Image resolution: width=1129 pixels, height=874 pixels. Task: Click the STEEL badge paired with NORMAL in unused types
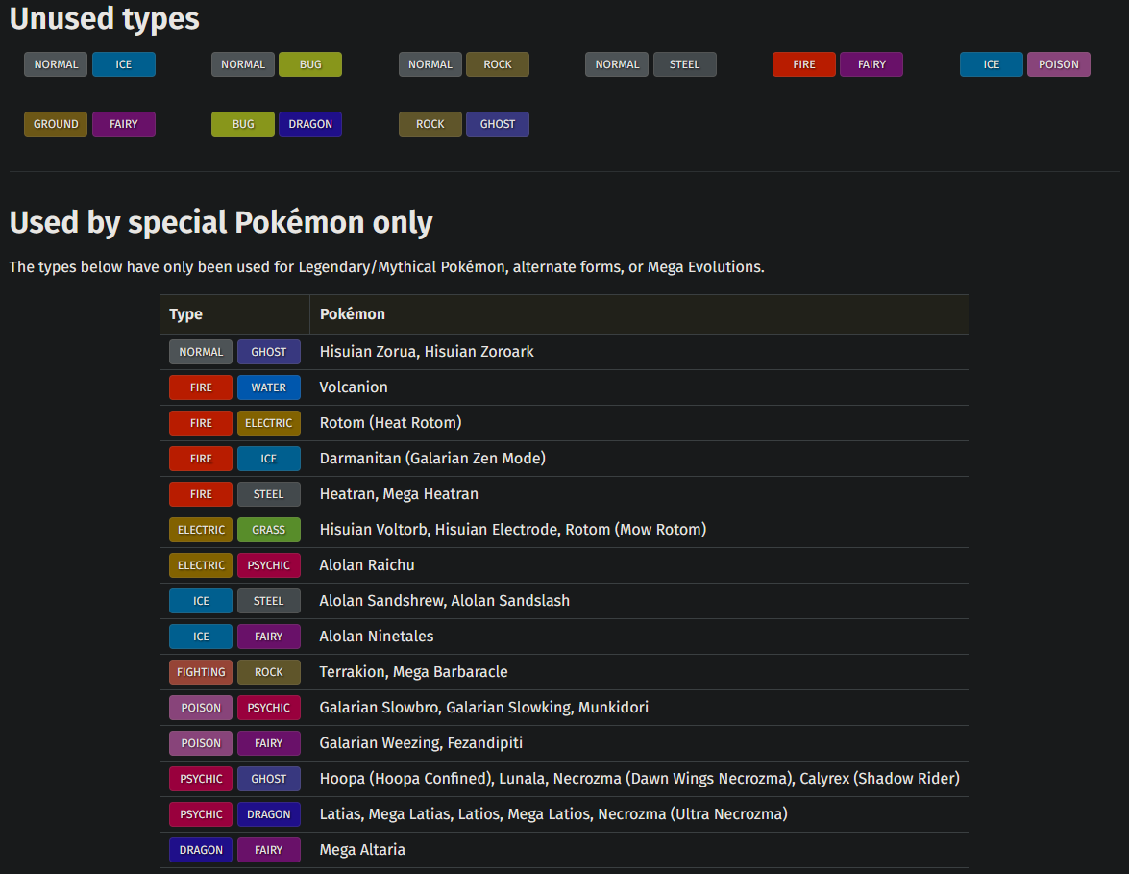coord(685,64)
